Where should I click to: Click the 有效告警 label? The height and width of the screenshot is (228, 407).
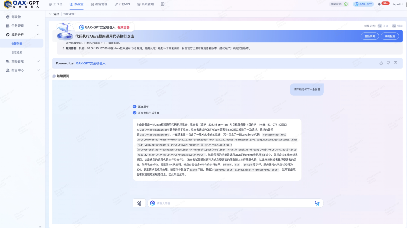click(x=124, y=27)
